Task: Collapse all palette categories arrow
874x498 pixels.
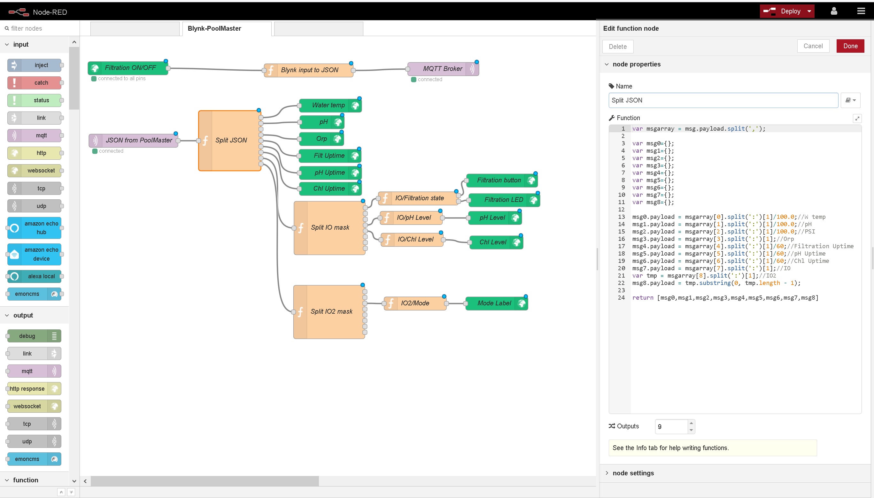Action: tap(61, 492)
